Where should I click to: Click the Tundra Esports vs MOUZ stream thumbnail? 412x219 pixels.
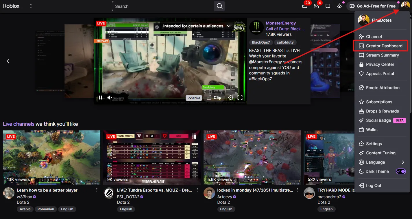(x=152, y=157)
